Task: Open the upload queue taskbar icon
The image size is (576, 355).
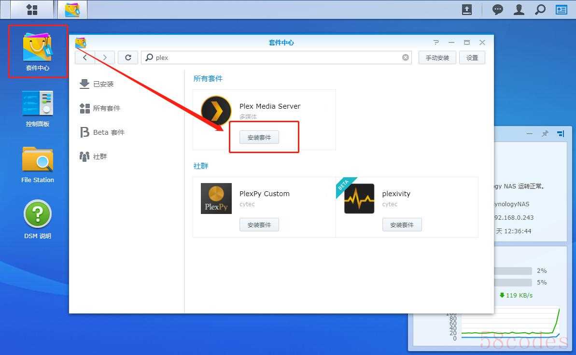Action: coord(466,10)
